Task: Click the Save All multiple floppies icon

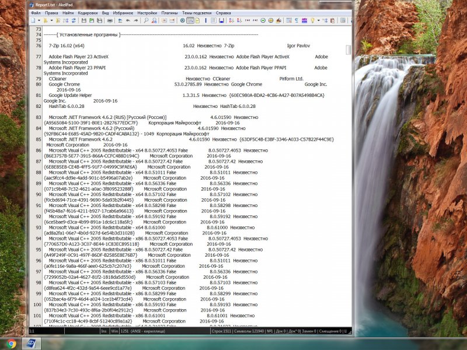Action: (x=99, y=20)
